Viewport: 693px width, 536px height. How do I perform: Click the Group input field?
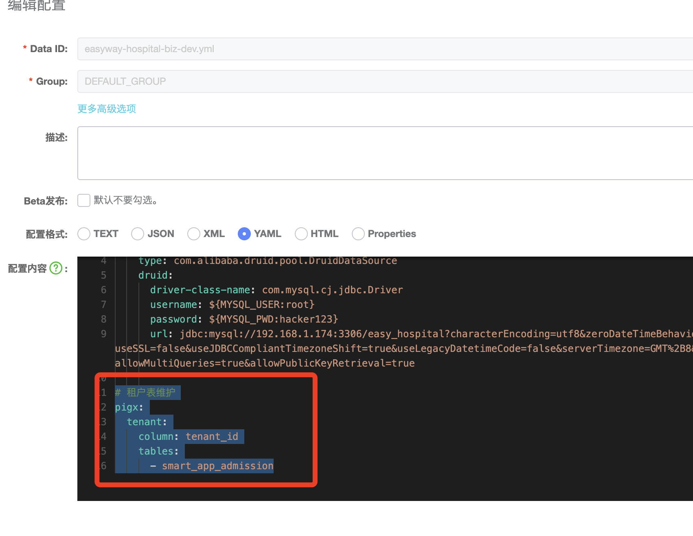click(x=385, y=81)
